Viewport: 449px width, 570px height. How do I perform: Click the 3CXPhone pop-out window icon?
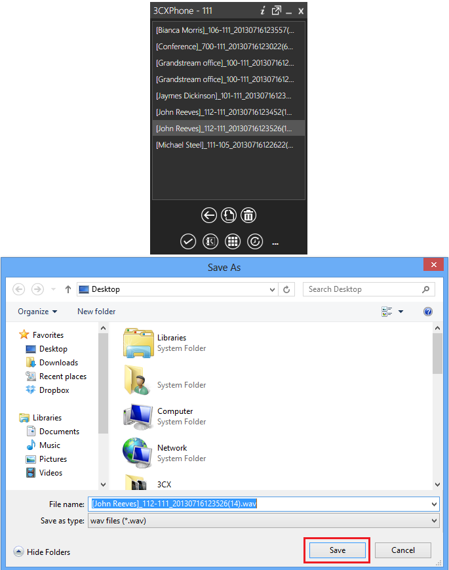pos(276,10)
